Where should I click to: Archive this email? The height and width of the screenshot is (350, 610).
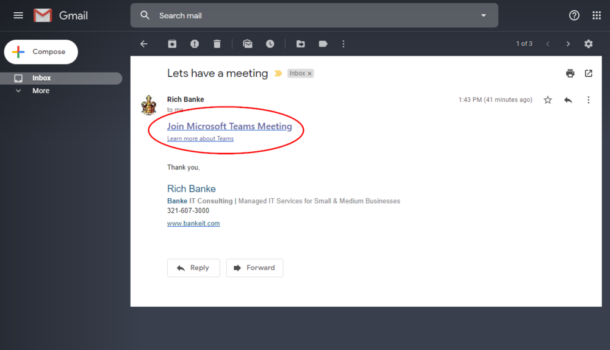(172, 44)
